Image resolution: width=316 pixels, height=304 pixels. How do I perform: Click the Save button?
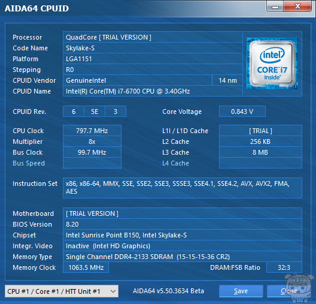coord(241,291)
